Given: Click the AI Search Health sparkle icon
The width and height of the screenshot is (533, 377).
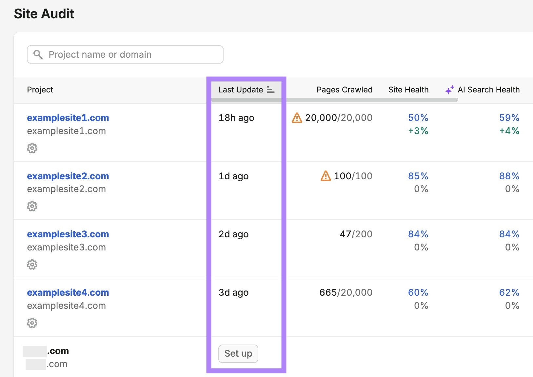Looking at the screenshot, I should [x=450, y=90].
